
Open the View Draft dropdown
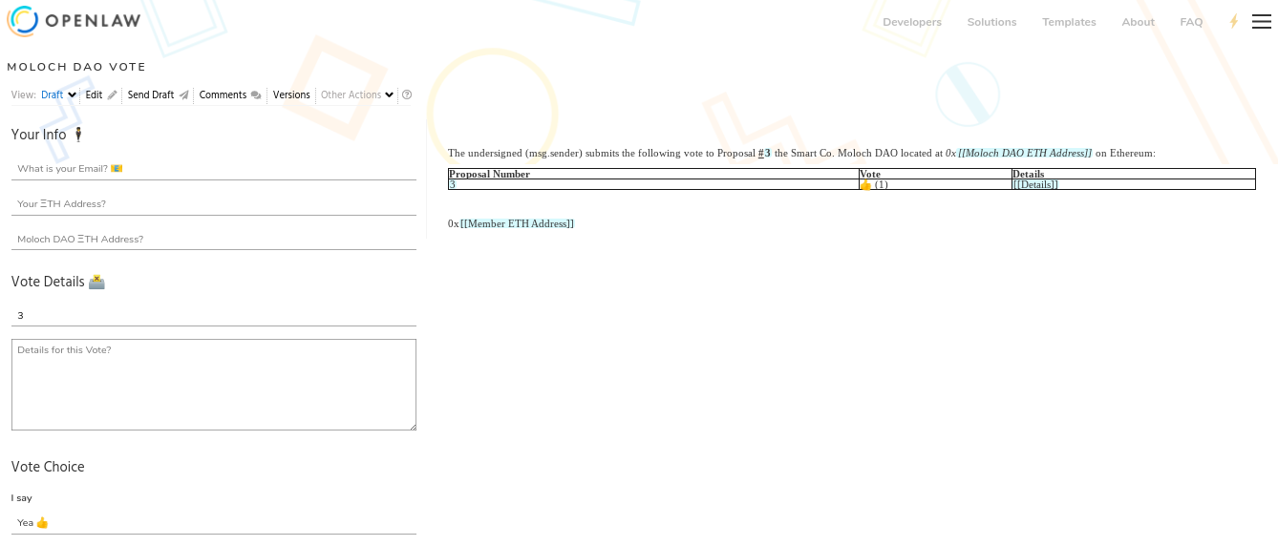(x=58, y=95)
